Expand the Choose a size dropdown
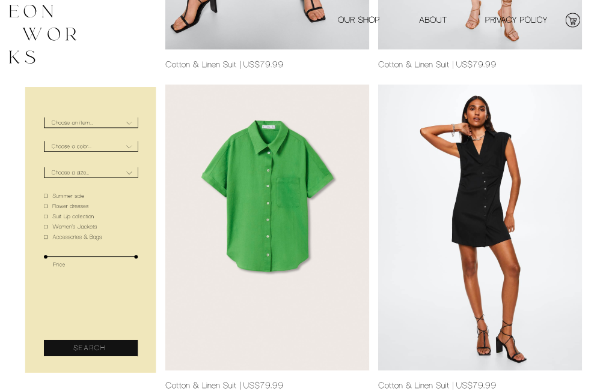Screen dimensions: 609x391 pyautogui.click(x=91, y=173)
